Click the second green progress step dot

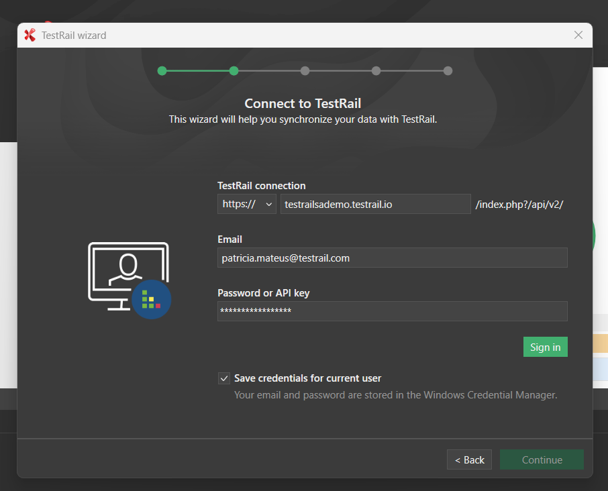[234, 70]
